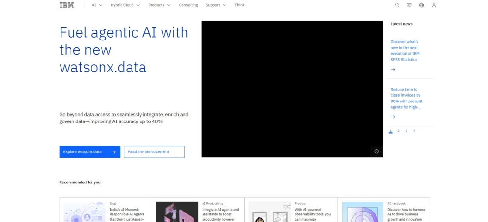Select news page 3

coord(406,131)
